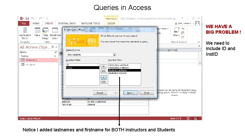
Task: Click the Access app icon in title bar
Action: (21, 18)
